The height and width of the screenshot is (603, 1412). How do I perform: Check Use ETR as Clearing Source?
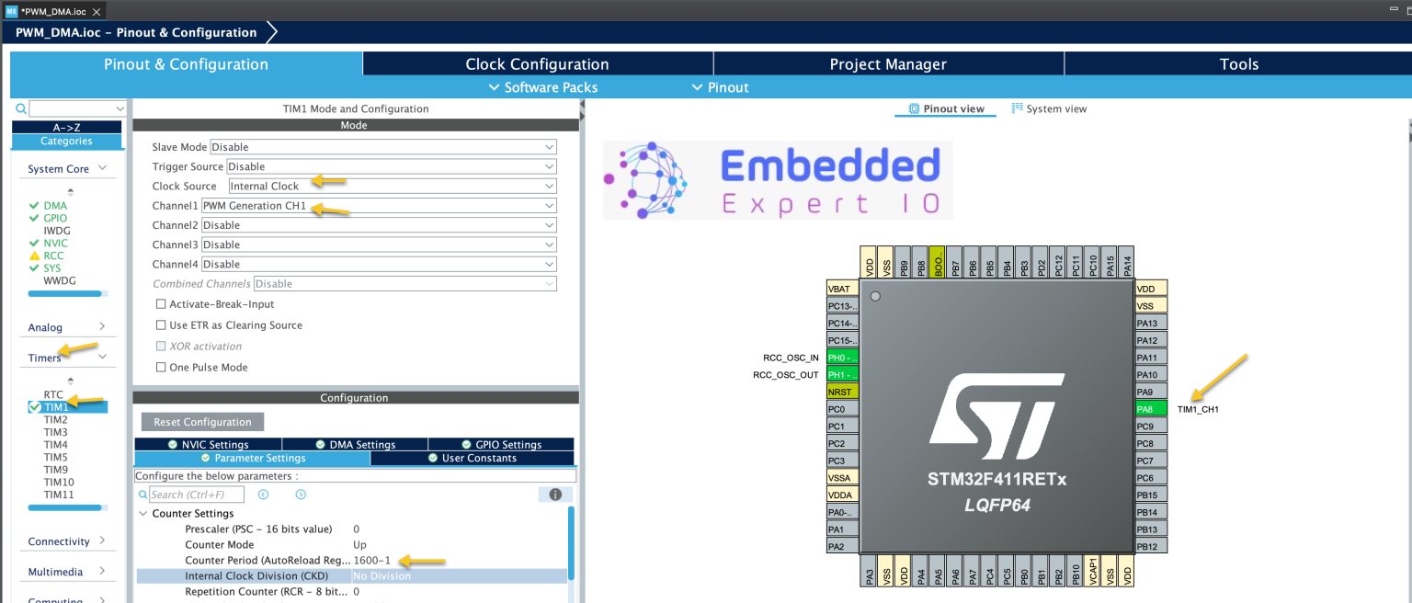click(162, 324)
